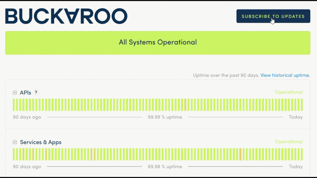This screenshot has width=317, height=178.
Task: Click the leftmost orange bar in Services & Apps
Action: 23,154
